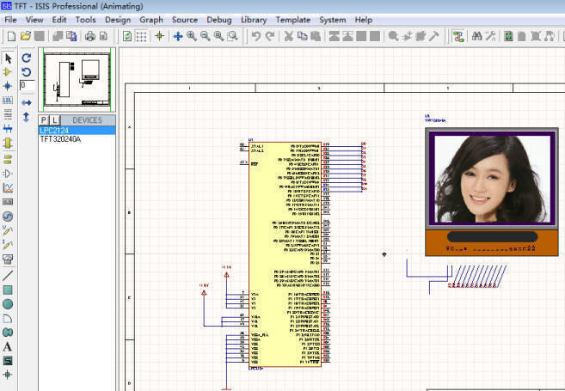Click the undo toolbar icon

click(255, 36)
